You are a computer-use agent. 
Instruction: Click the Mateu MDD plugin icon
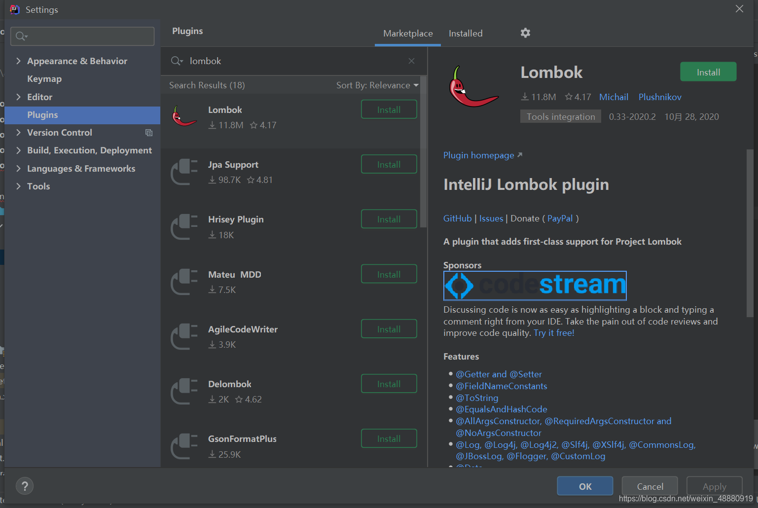184,281
